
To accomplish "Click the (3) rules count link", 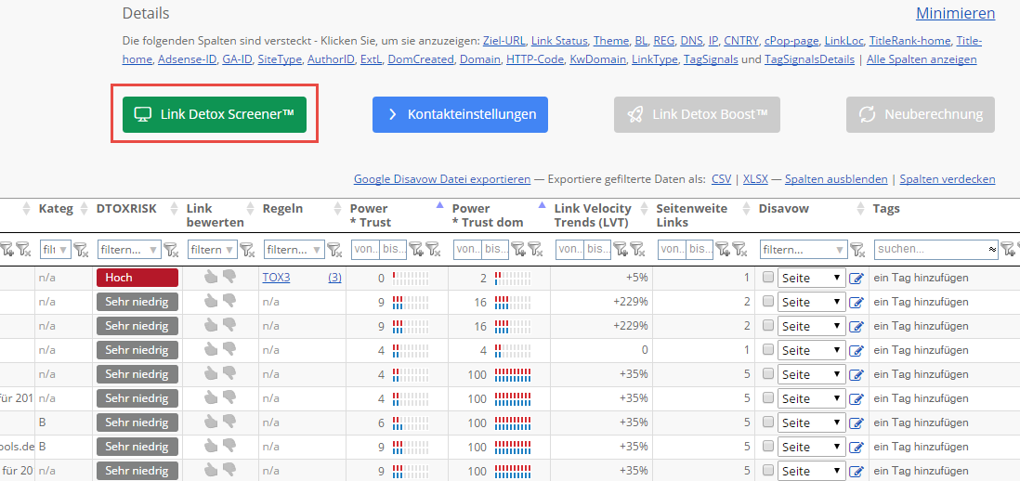I will tap(334, 278).
